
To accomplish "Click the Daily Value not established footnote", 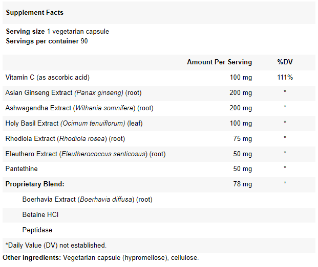I will [56, 245].
